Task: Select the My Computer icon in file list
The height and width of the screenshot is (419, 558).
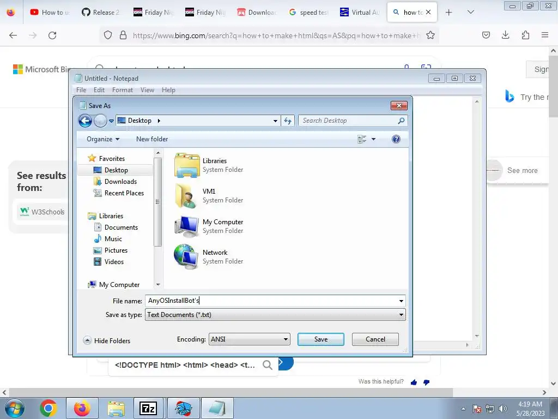Action: pyautogui.click(x=187, y=226)
